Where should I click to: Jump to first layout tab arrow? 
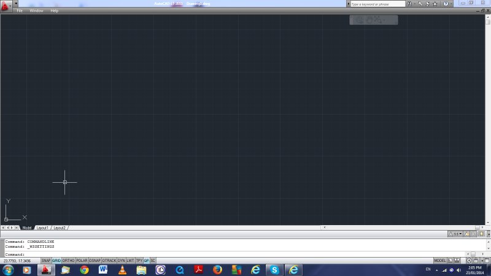tap(3, 228)
